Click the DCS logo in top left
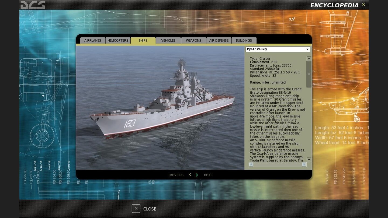This screenshot has height=218, width=388. click(33, 5)
